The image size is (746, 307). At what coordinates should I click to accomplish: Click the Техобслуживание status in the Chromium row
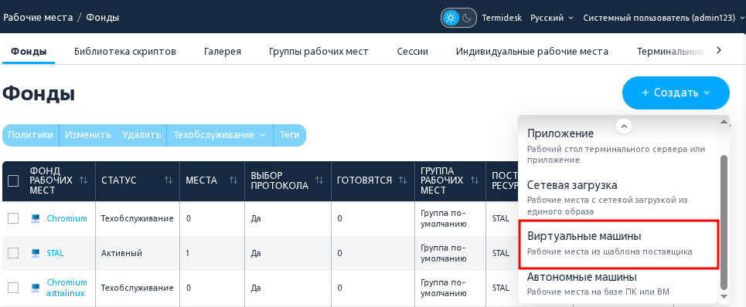tap(137, 218)
